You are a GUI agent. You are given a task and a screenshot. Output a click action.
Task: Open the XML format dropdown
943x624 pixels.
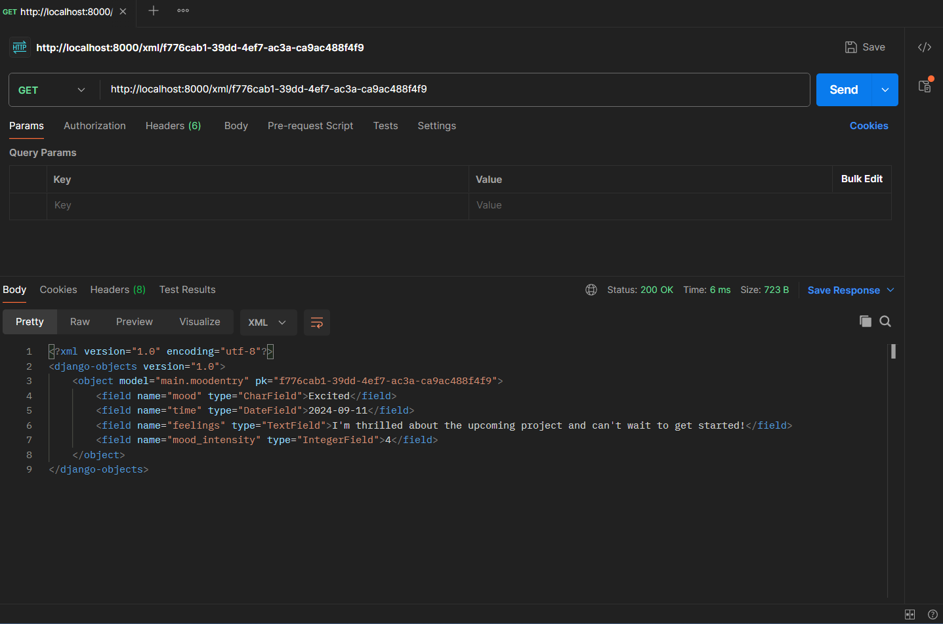(x=268, y=322)
